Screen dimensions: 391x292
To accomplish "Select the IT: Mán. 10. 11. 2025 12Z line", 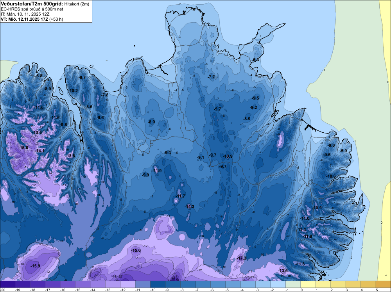I will [25, 14].
